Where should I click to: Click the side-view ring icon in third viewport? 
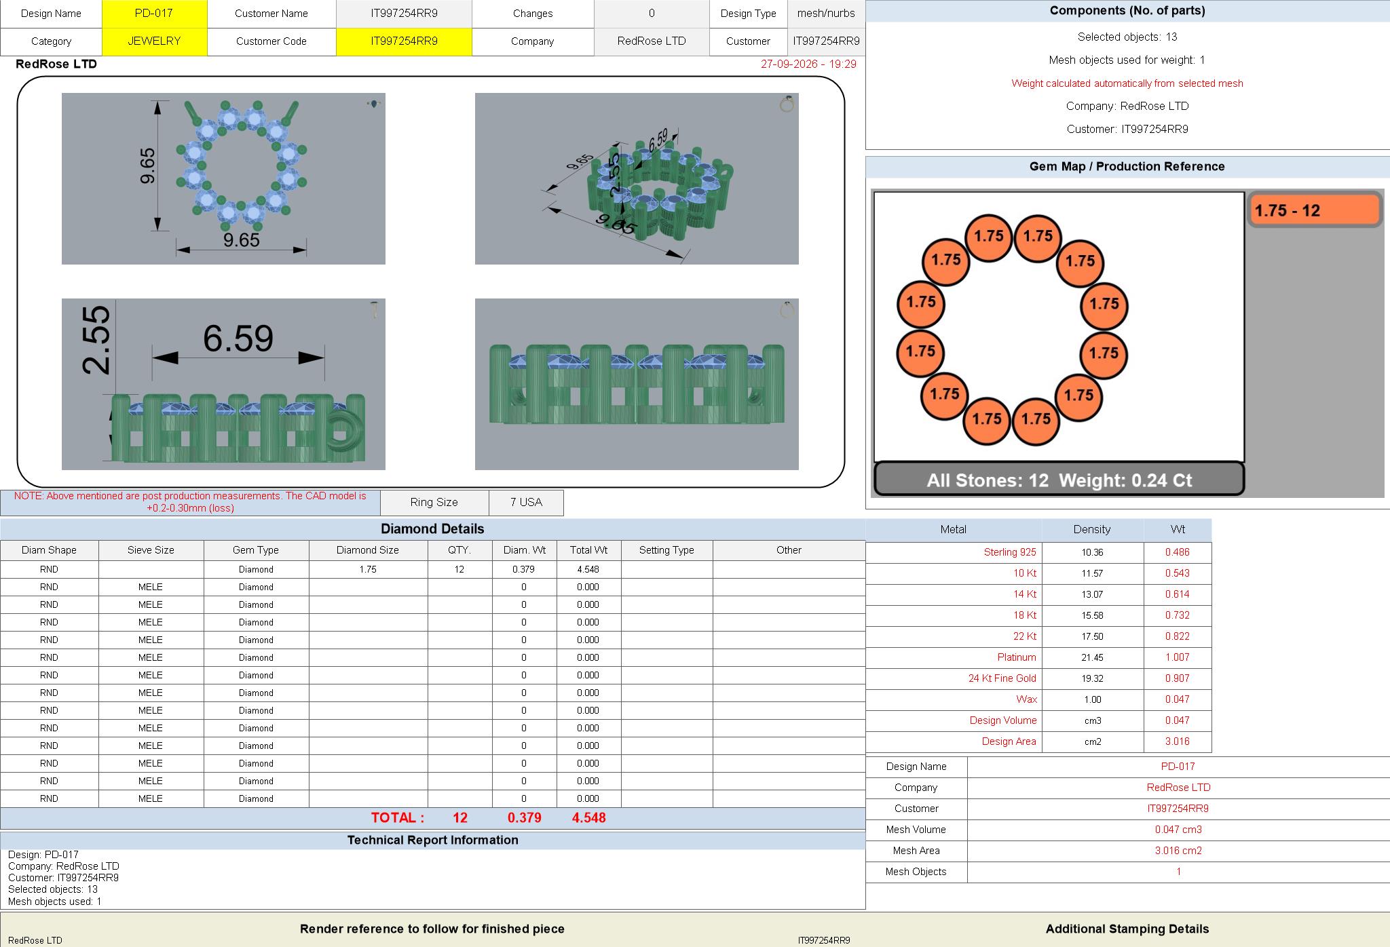[x=374, y=310]
